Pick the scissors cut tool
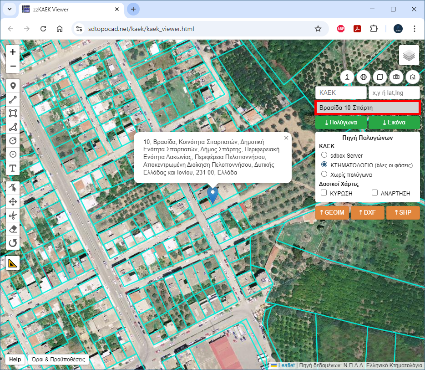This screenshot has width=425, height=370. (13, 215)
